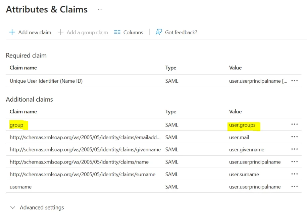Viewport: 307px width, 218px height.
Task: Click the Type header under Additional claims
Action: [x=171, y=112]
